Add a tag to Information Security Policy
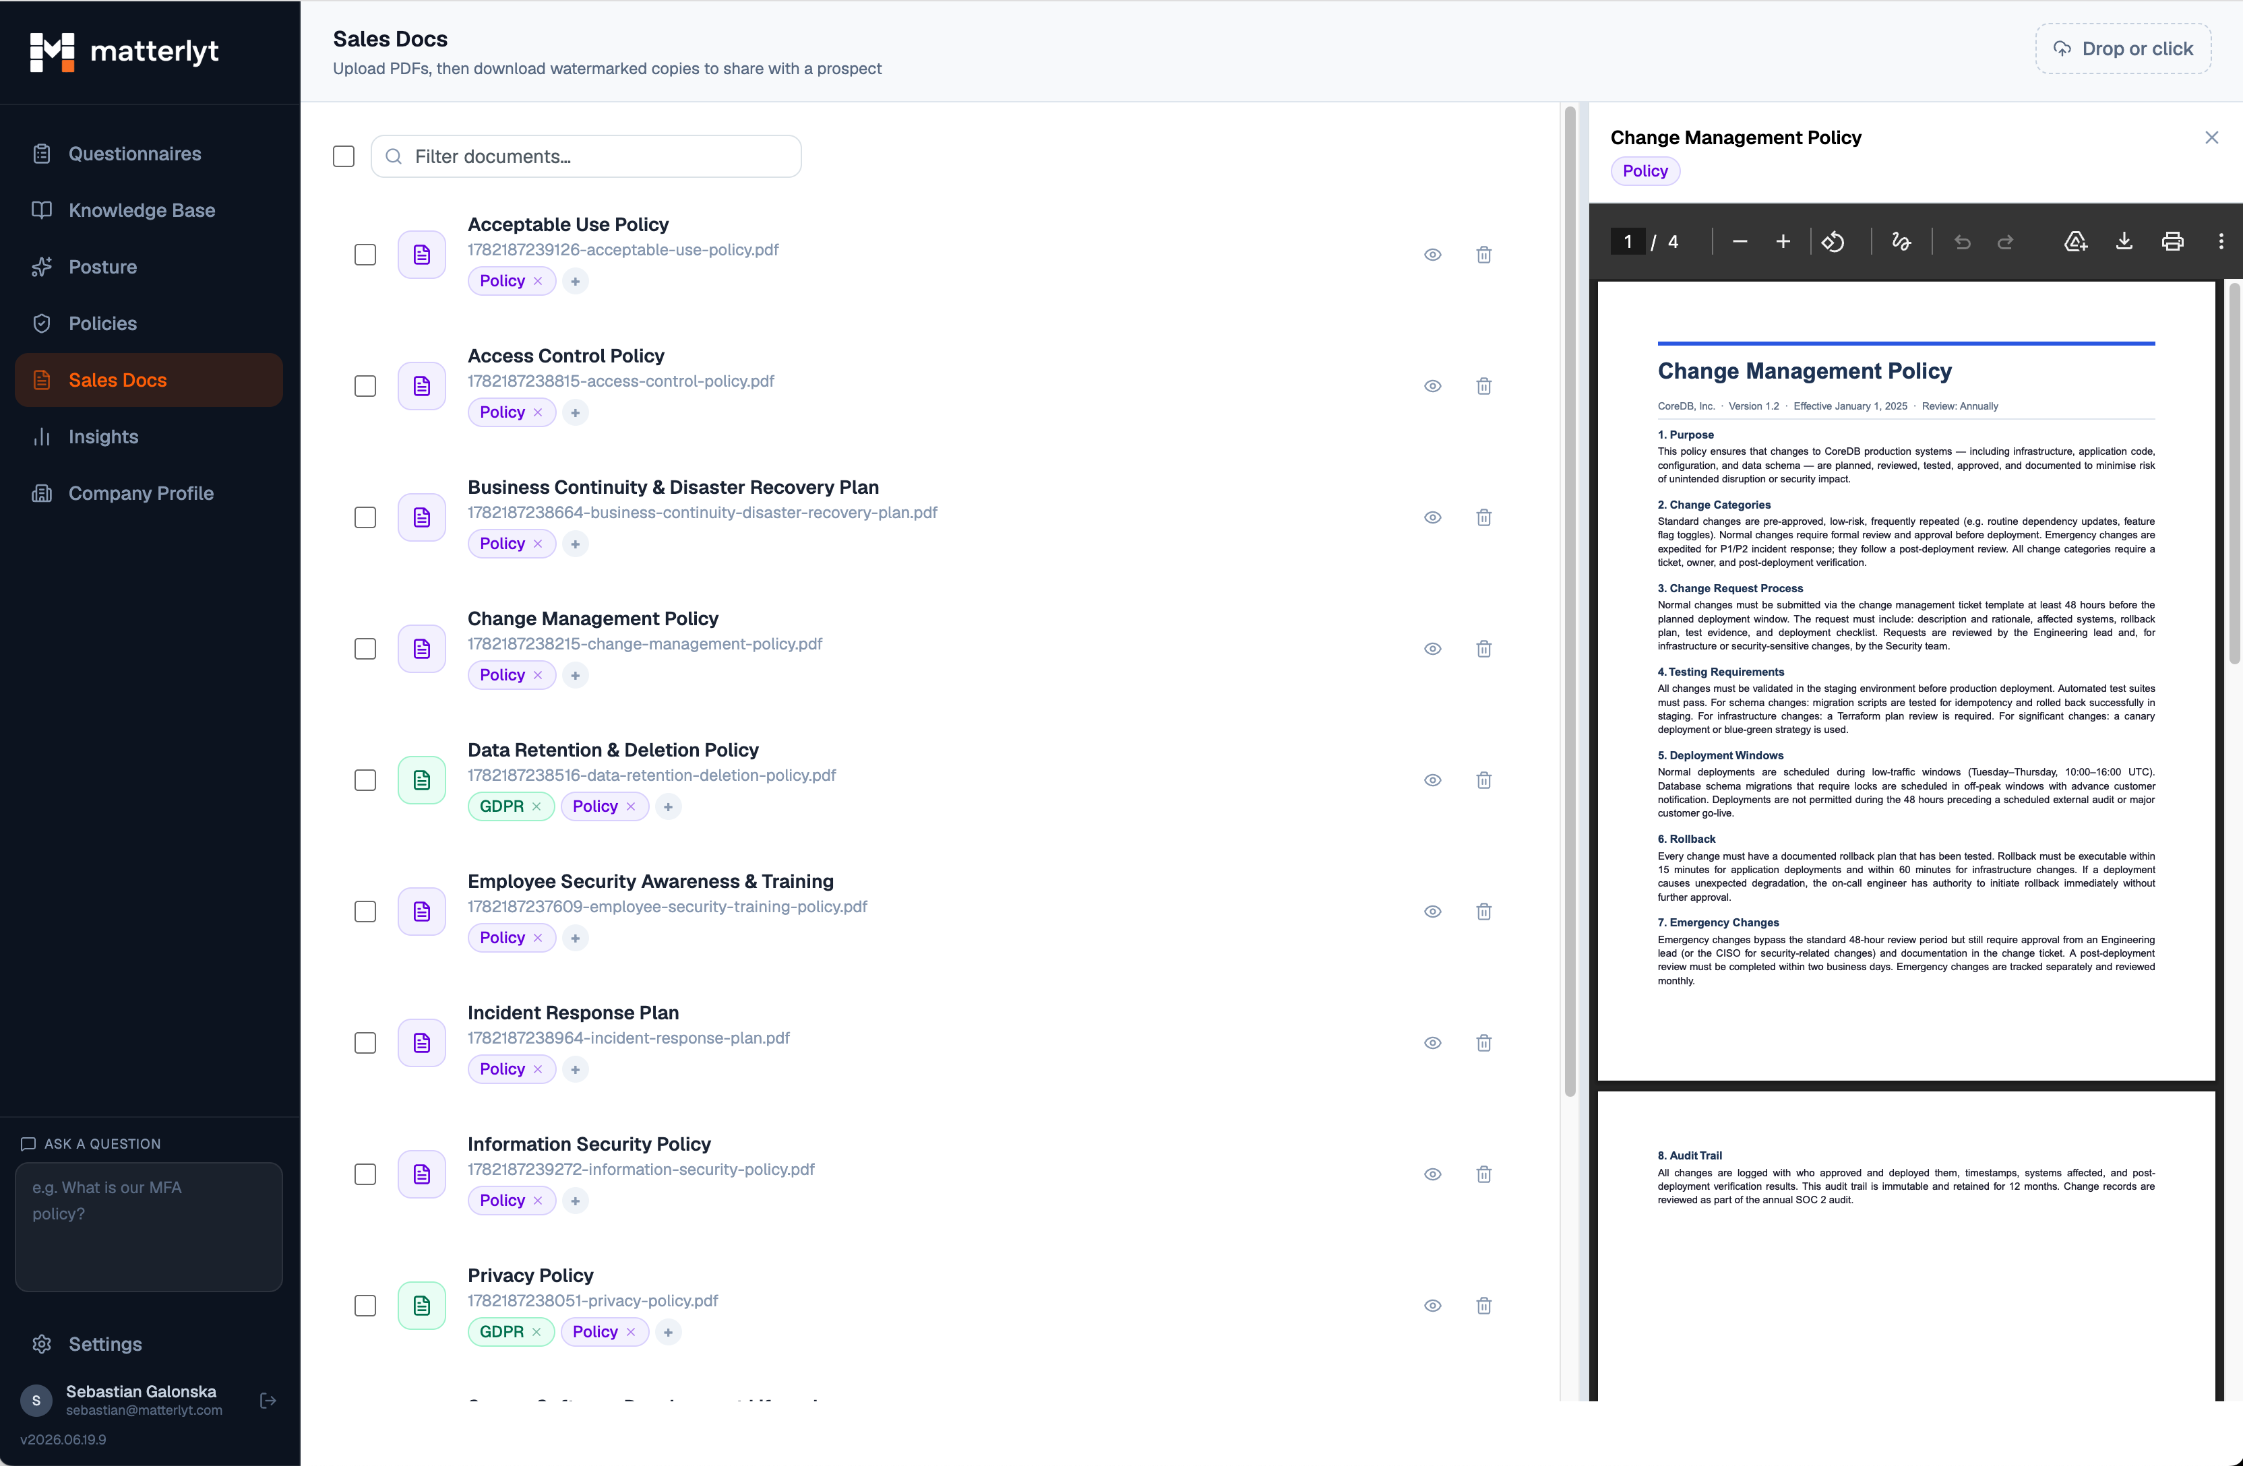 (575, 1201)
